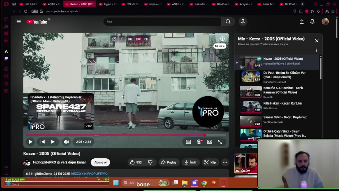Switch to the UZI & Mot browser tab
Image resolution: width=339 pixels, height=191 pixels.
[x=28, y=4]
